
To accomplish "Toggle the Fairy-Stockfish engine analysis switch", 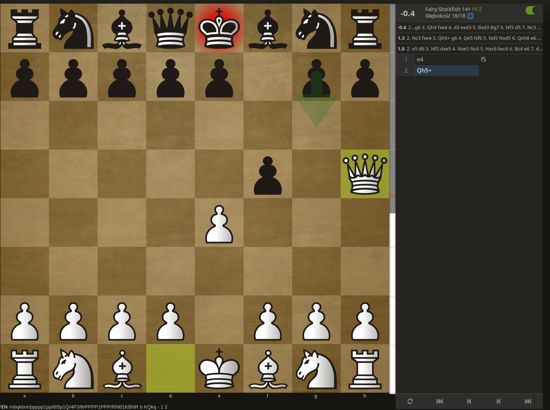I will pos(533,10).
